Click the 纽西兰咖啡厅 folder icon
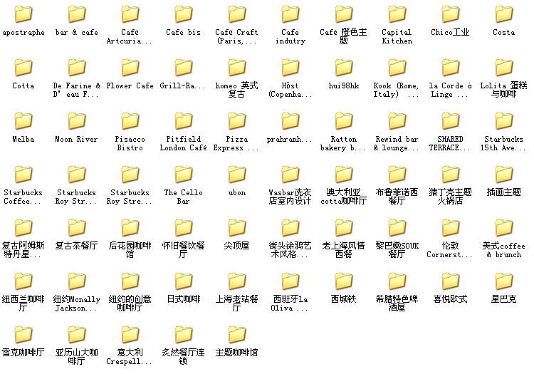Screen dimensions: 534x374 (x=23, y=281)
